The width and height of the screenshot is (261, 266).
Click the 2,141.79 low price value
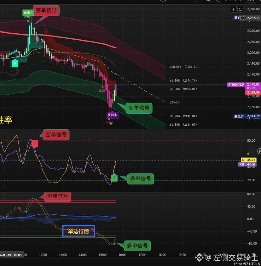coord(253,116)
